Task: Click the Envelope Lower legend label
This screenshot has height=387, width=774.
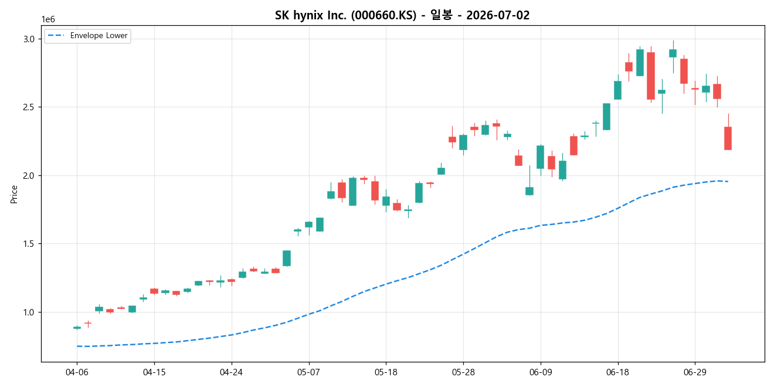Action: 99,36
